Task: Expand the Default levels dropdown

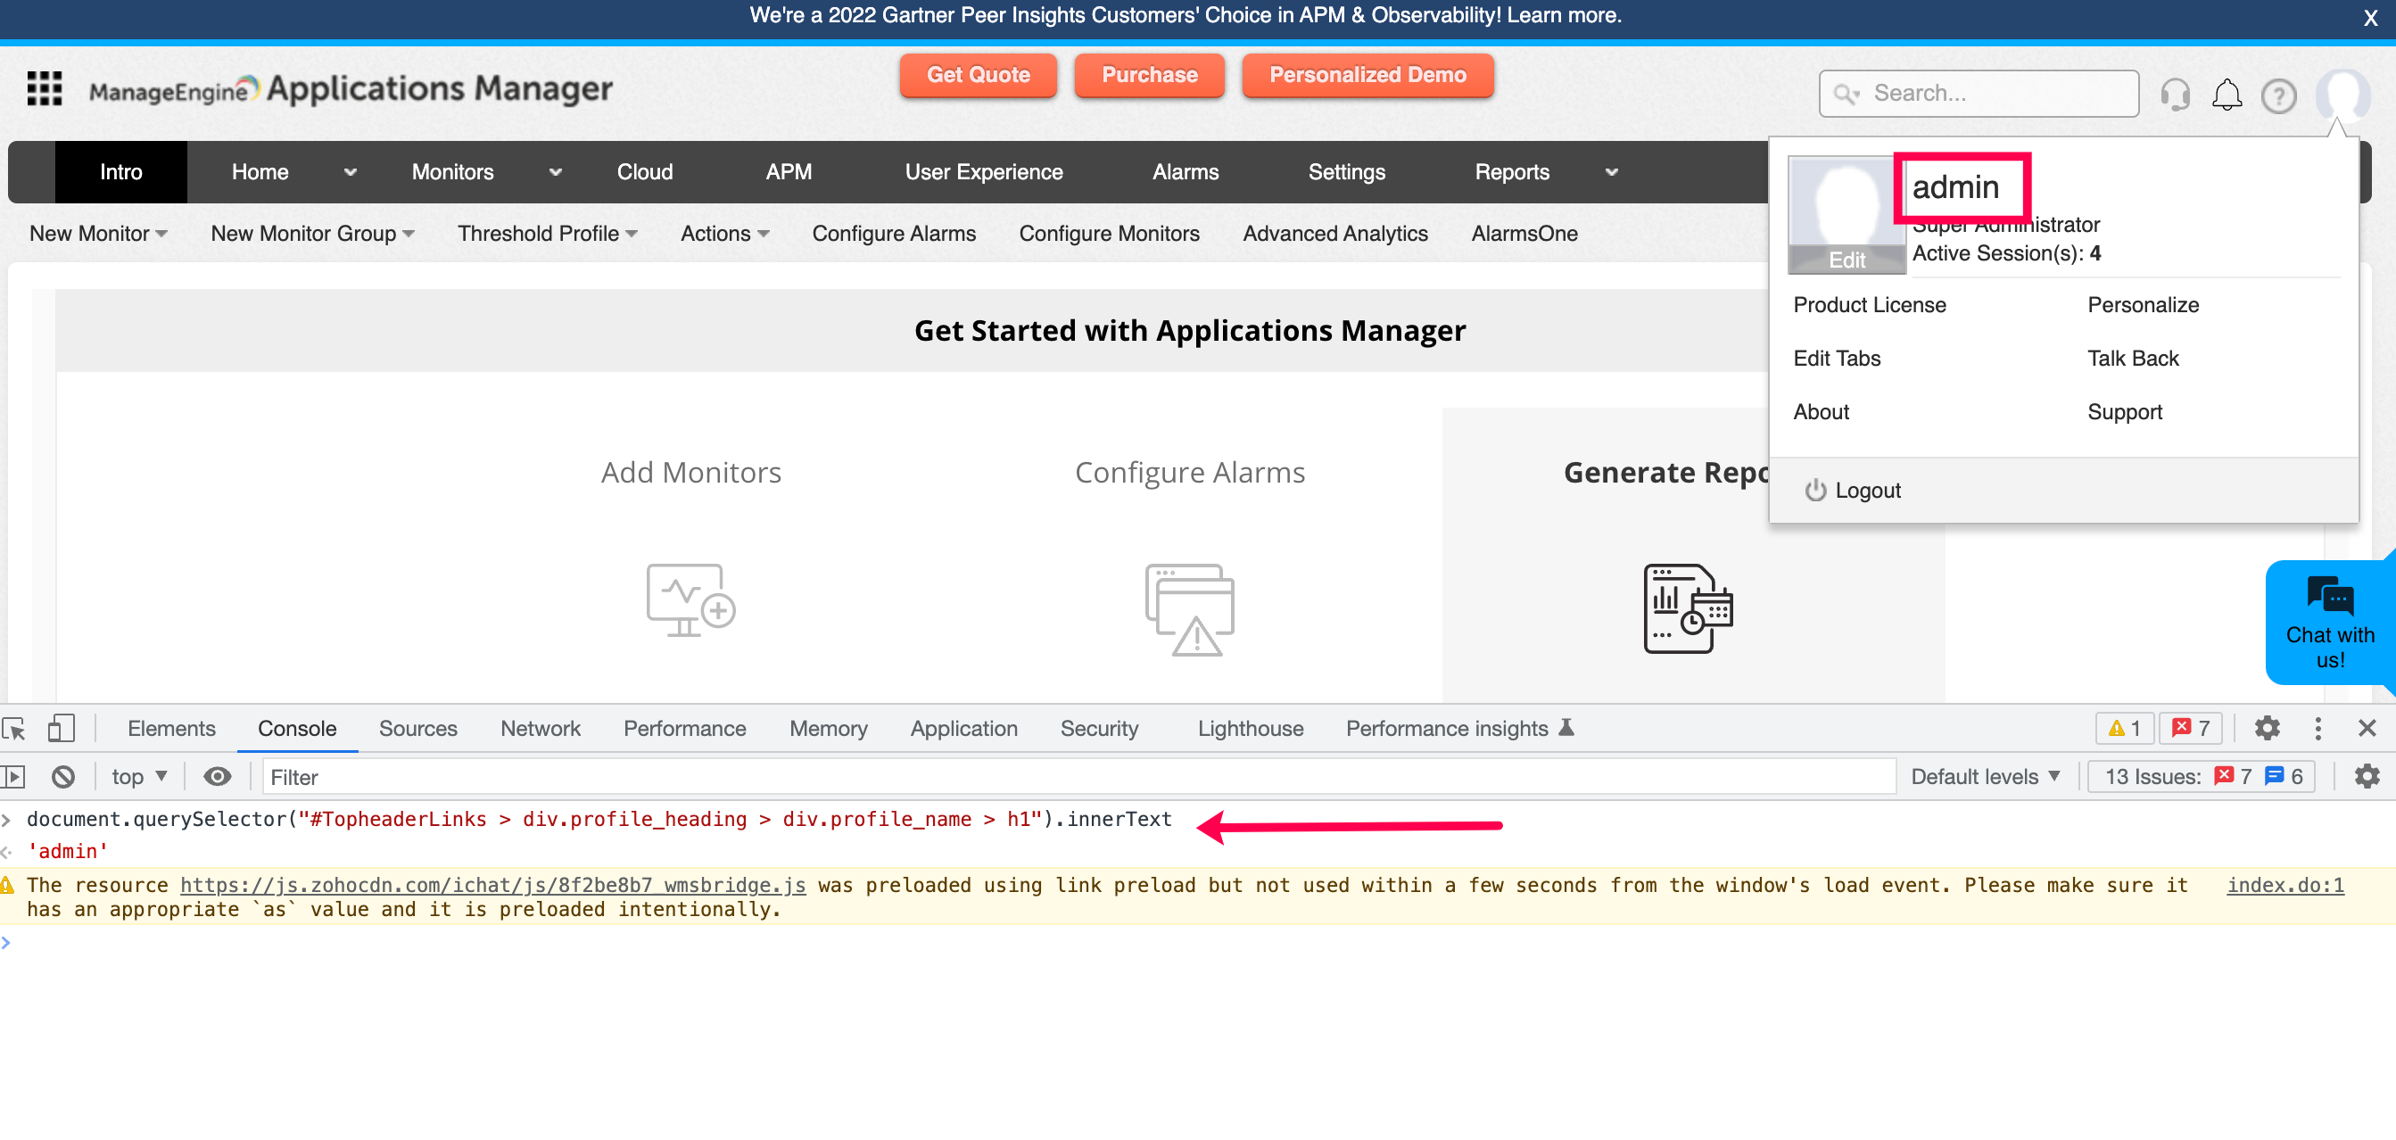Action: 1985,776
